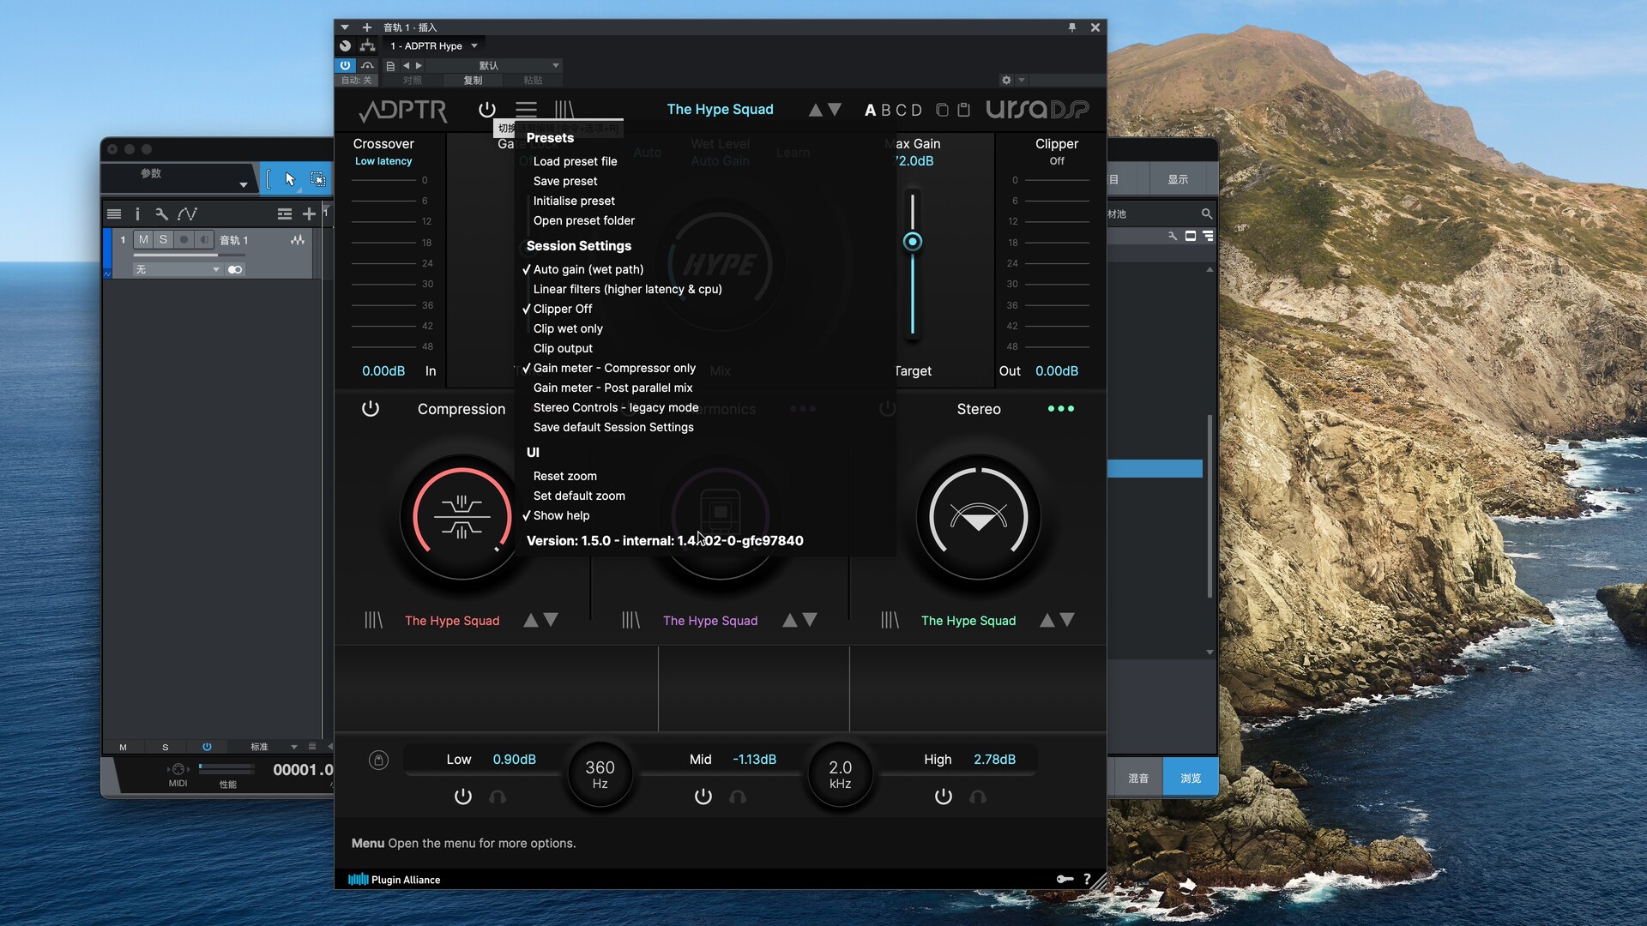Select Load preset file
Viewport: 1647px width, 926px height.
[576, 161]
